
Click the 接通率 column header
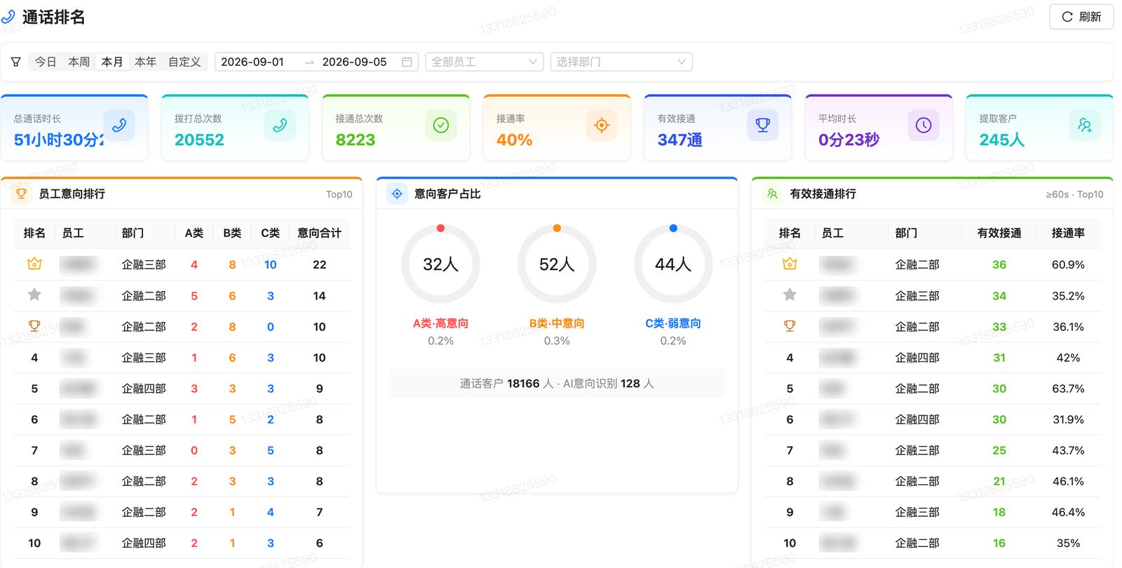1068,233
